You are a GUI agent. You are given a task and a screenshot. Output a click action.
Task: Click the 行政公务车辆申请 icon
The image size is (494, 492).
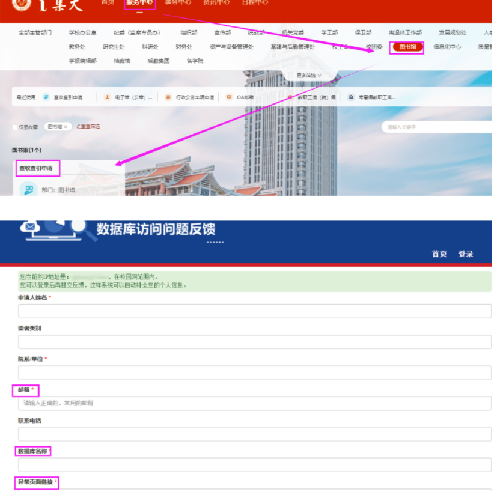pyautogui.click(x=168, y=97)
